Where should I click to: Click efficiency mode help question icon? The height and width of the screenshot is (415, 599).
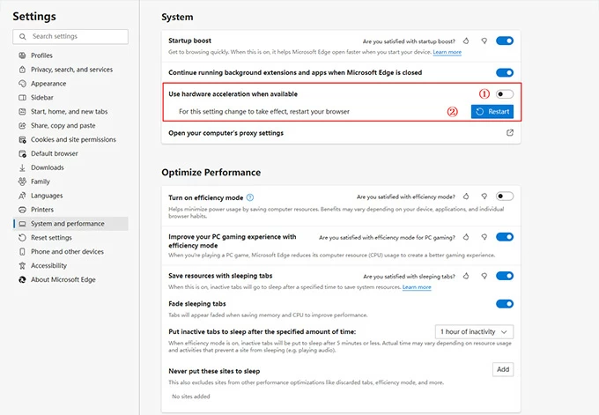[x=250, y=197]
